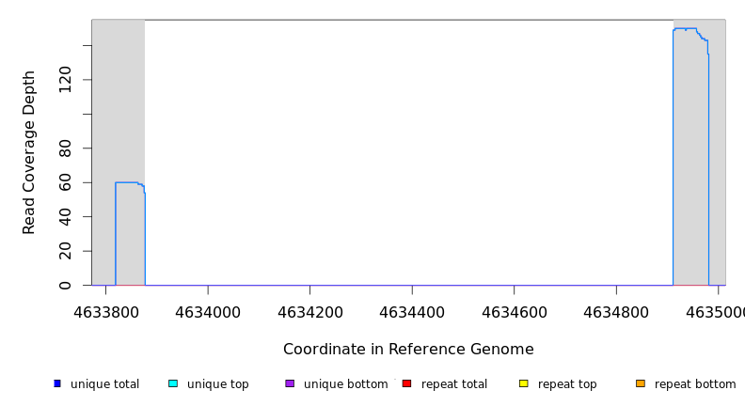Click the 'Read Coverage Depth' y-axis title
The width and height of the screenshot is (745, 406).
click(29, 152)
